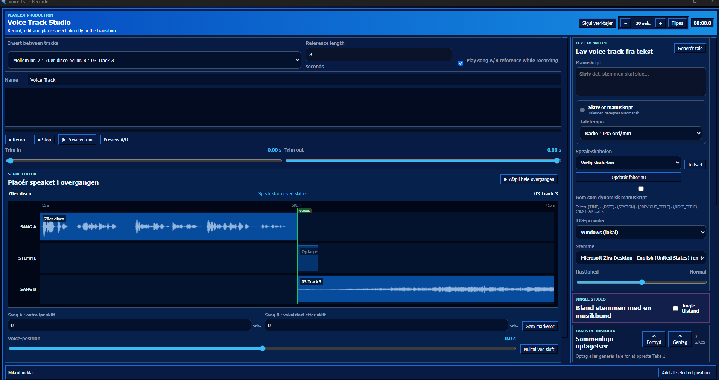Image resolution: width=719 pixels, height=380 pixels.
Task: Click the Optag voice clip in STEMME lane
Action: (x=308, y=258)
